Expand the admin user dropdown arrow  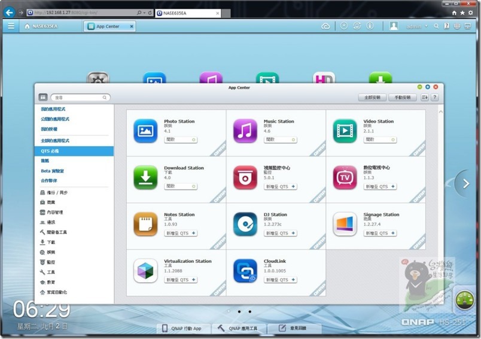tap(426, 26)
